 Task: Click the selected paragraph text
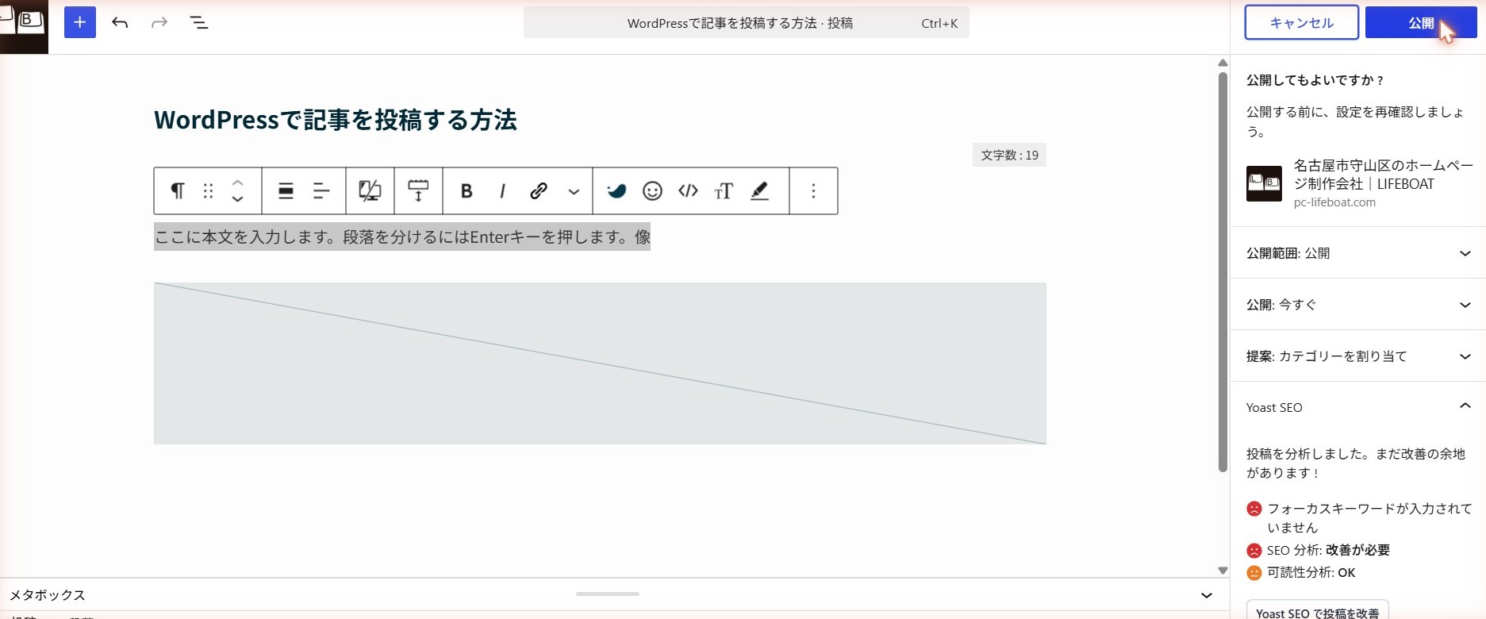coord(402,236)
